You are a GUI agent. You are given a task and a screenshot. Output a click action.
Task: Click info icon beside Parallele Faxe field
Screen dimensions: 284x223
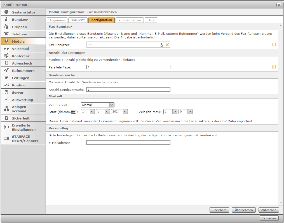(274, 67)
